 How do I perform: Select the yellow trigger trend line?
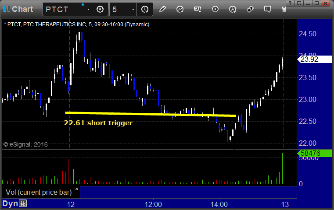[151, 114]
